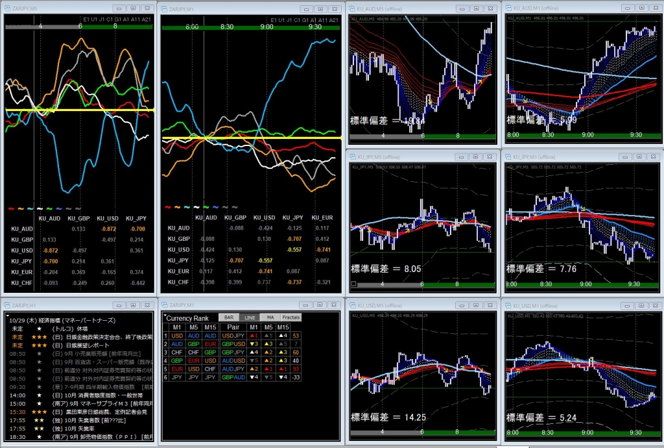Click the 9:00 time marker in ZARJPY,M1

pos(267,28)
